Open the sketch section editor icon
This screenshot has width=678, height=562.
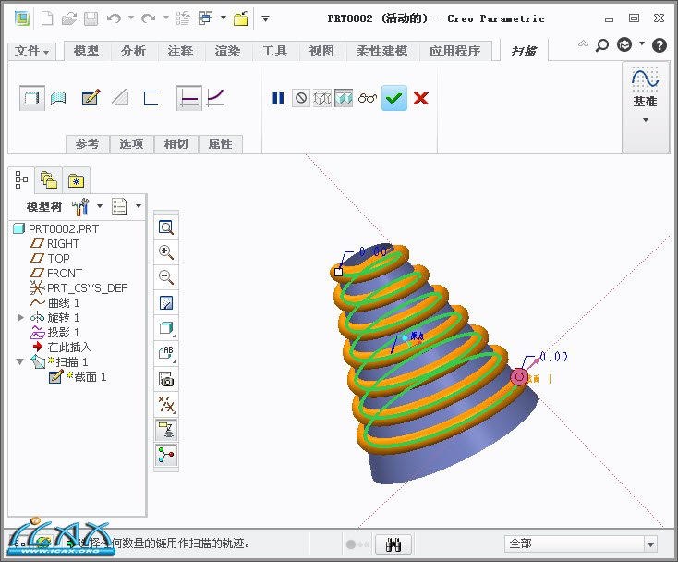click(91, 97)
